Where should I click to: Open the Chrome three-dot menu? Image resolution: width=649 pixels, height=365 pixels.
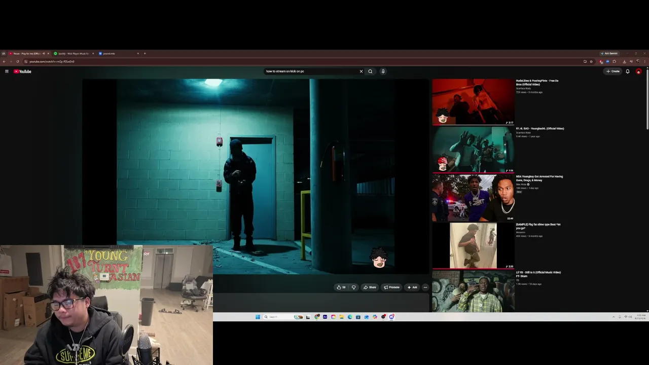[645, 61]
